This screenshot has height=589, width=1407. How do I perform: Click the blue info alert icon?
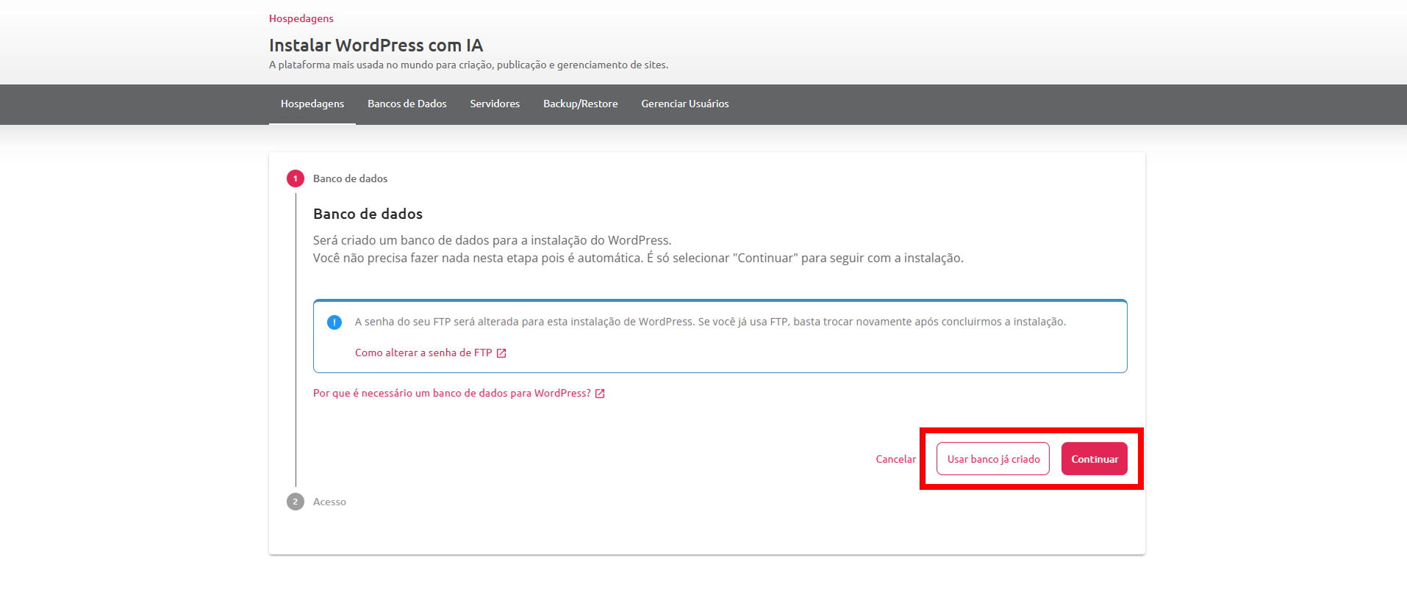[x=334, y=322]
